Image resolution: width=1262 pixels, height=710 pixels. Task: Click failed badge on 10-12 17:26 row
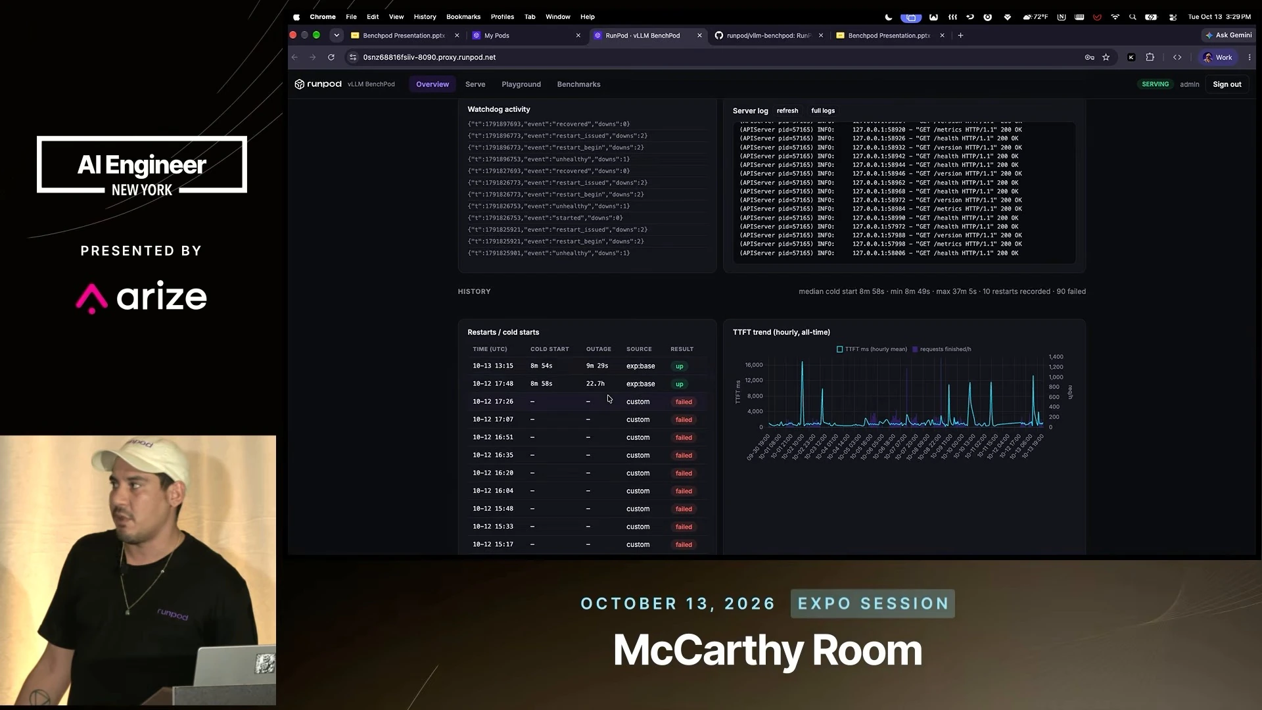click(684, 402)
